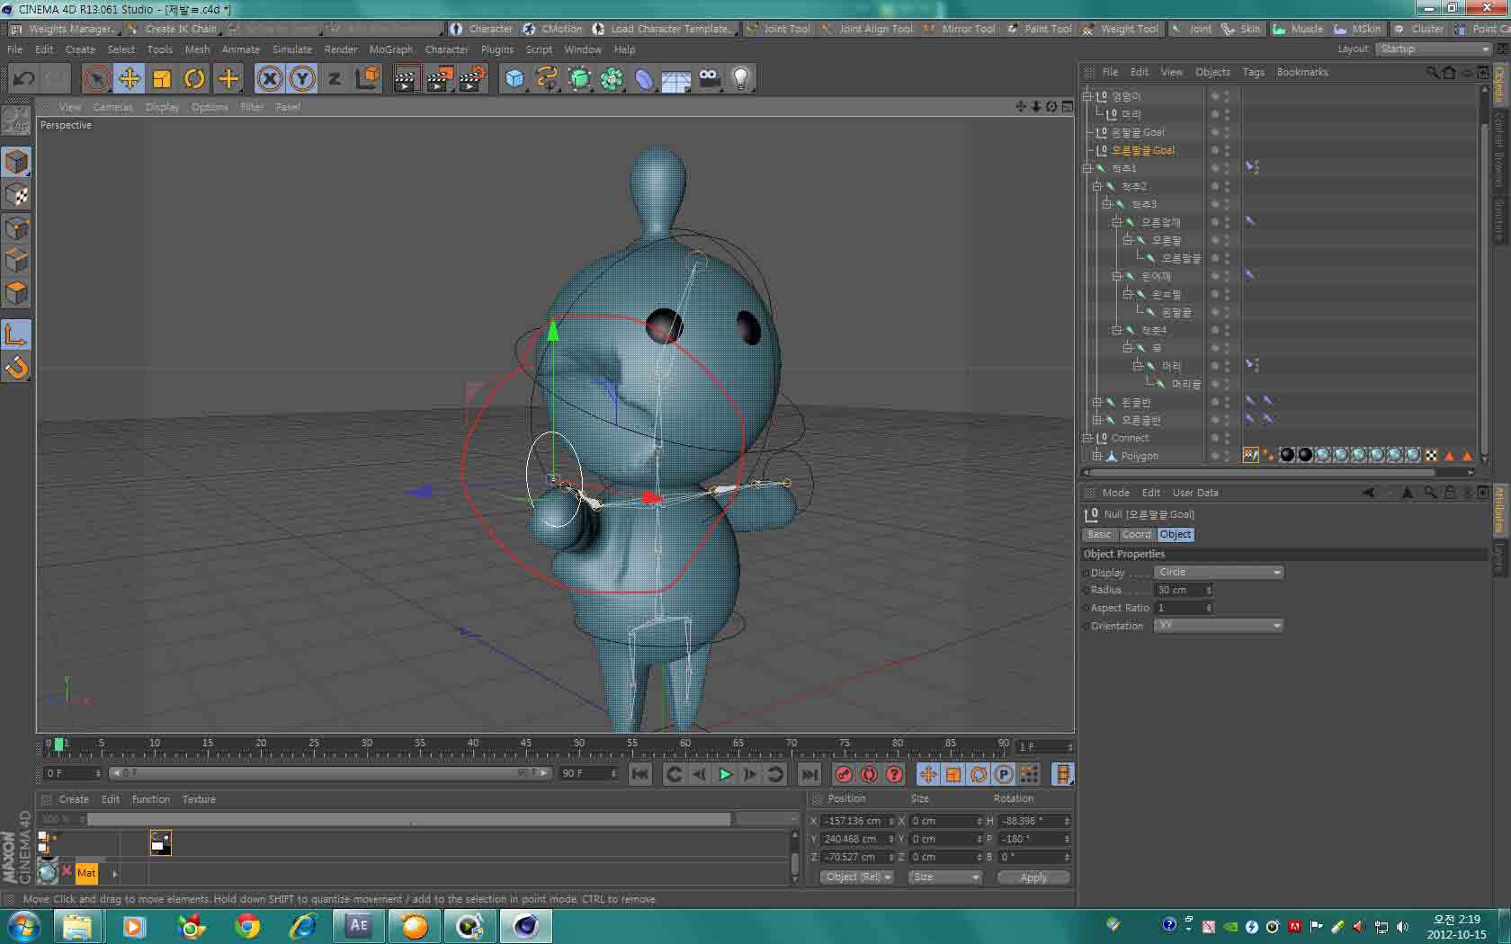
Task: Switch the coordinate system icon
Action: (367, 79)
